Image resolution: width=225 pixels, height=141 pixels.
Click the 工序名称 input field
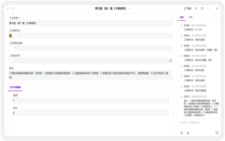[90, 23]
